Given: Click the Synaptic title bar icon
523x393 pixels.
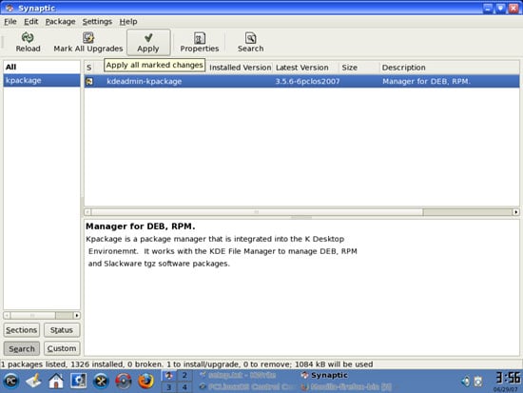Looking at the screenshot, I should 10,8.
